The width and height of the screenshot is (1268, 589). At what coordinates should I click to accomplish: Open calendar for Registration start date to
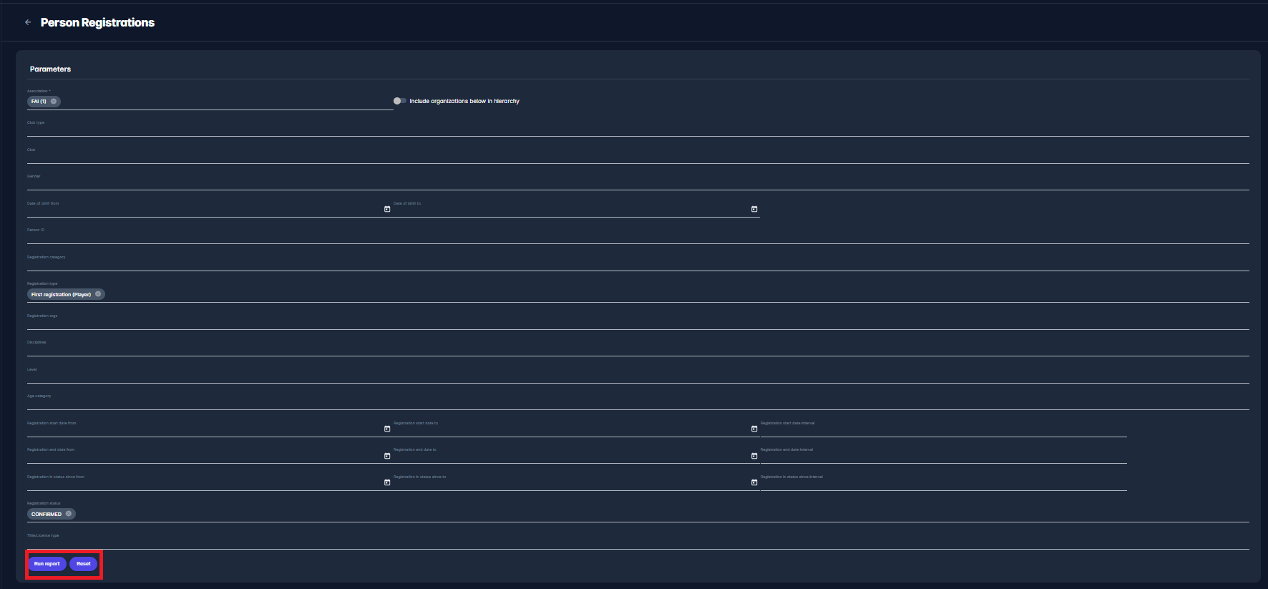coord(754,429)
